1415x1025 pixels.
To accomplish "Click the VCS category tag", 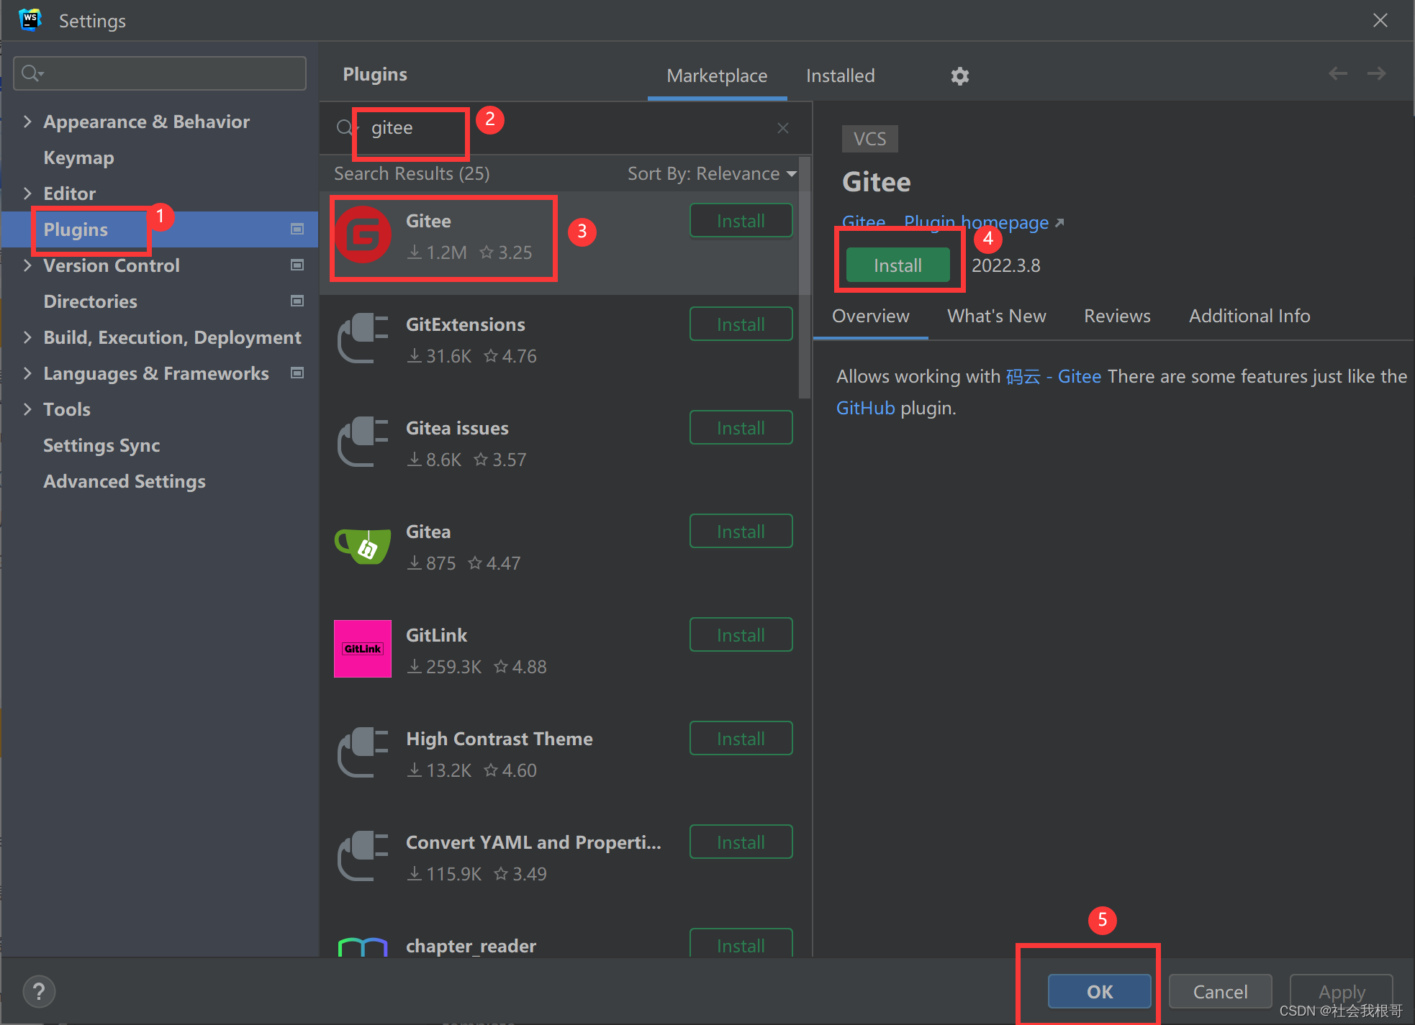I will [x=869, y=139].
